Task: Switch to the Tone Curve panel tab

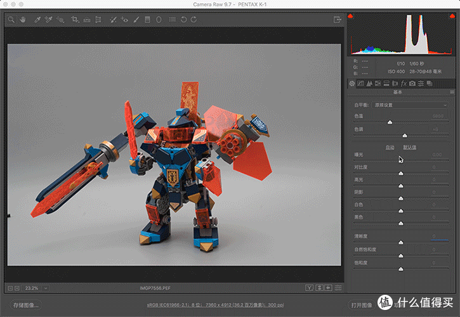Action: 360,84
